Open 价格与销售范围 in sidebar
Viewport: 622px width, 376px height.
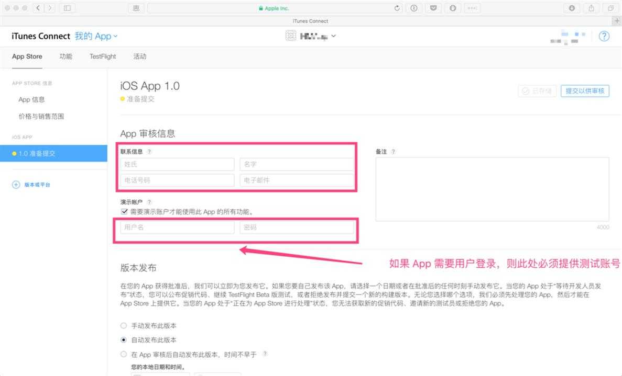[41, 117]
